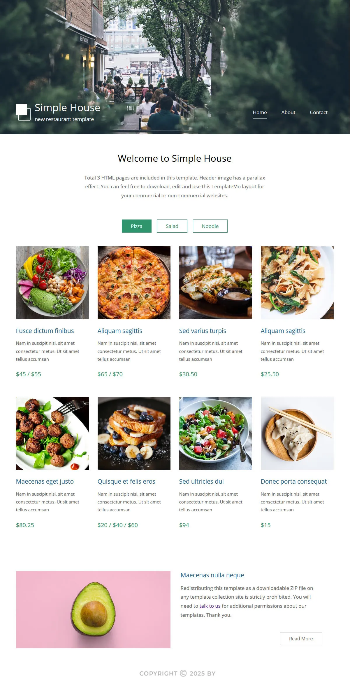Select the Pizza category tab
The height and width of the screenshot is (683, 350).
[x=137, y=226]
